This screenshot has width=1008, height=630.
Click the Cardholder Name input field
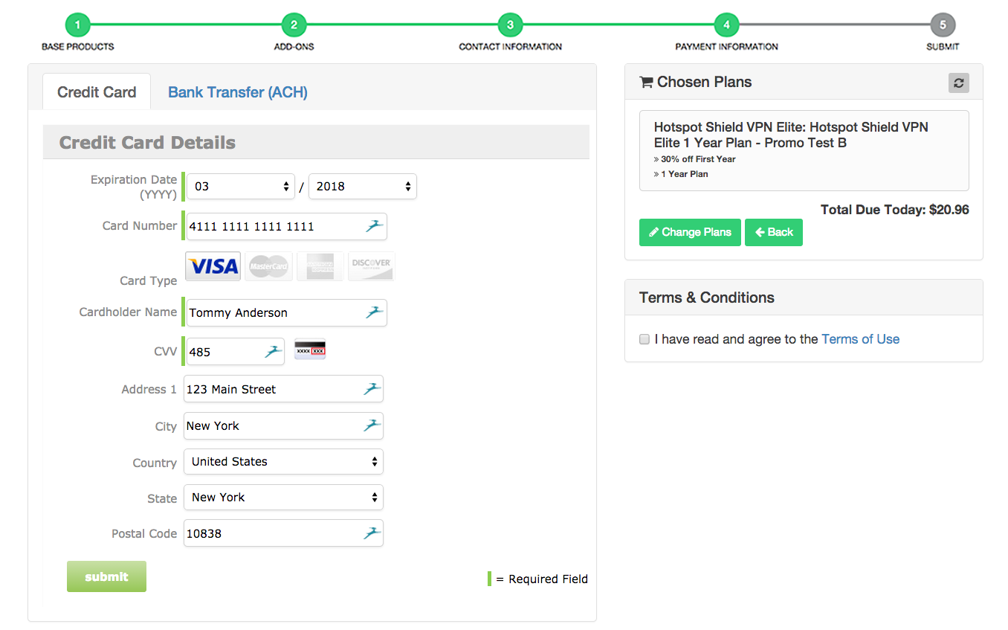tap(275, 313)
